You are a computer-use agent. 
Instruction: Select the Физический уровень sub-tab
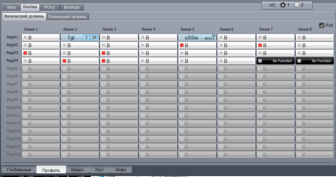click(24, 16)
